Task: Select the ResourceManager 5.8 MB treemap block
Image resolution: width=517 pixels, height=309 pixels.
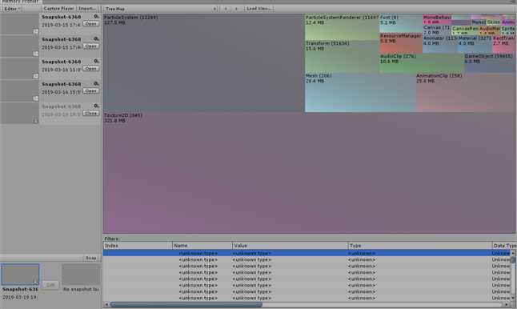Action: coord(401,43)
